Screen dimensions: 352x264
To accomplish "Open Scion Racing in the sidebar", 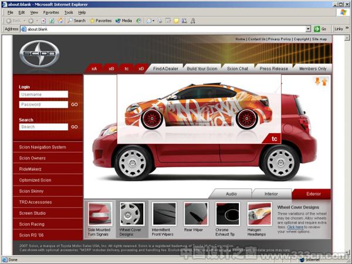I will [x=48, y=224].
